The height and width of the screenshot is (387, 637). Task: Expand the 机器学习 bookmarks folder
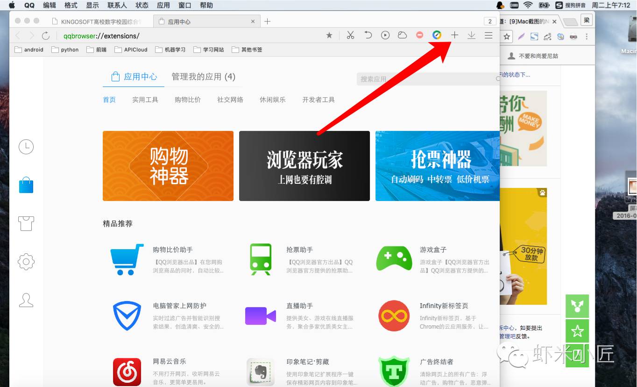point(170,50)
